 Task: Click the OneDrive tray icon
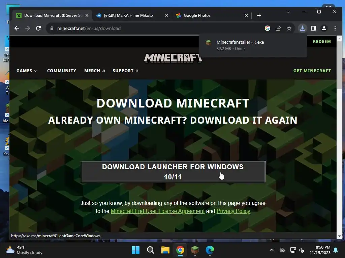point(282,250)
